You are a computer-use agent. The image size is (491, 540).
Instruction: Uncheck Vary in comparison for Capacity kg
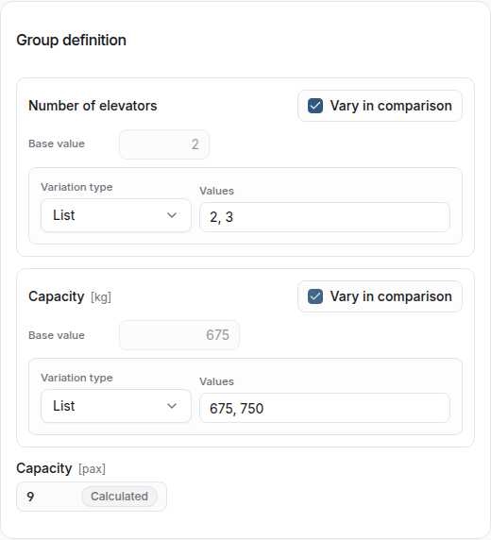coord(315,296)
